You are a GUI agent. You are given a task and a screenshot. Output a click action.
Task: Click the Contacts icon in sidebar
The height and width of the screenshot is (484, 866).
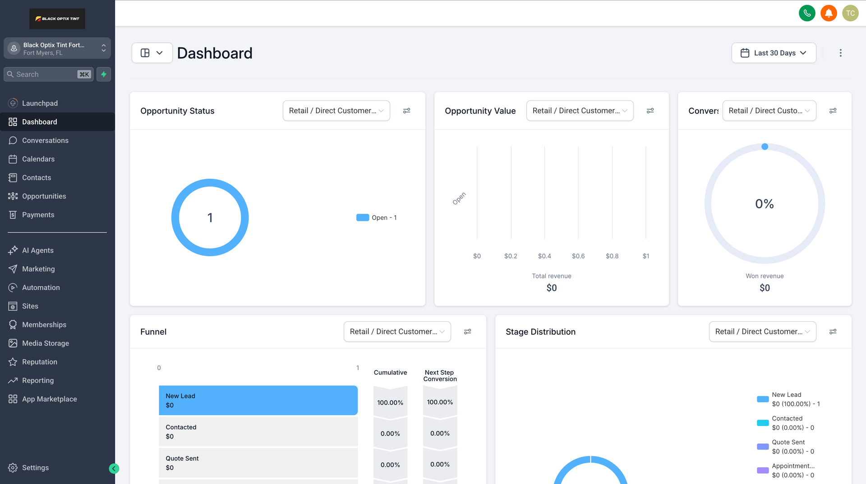(x=13, y=178)
